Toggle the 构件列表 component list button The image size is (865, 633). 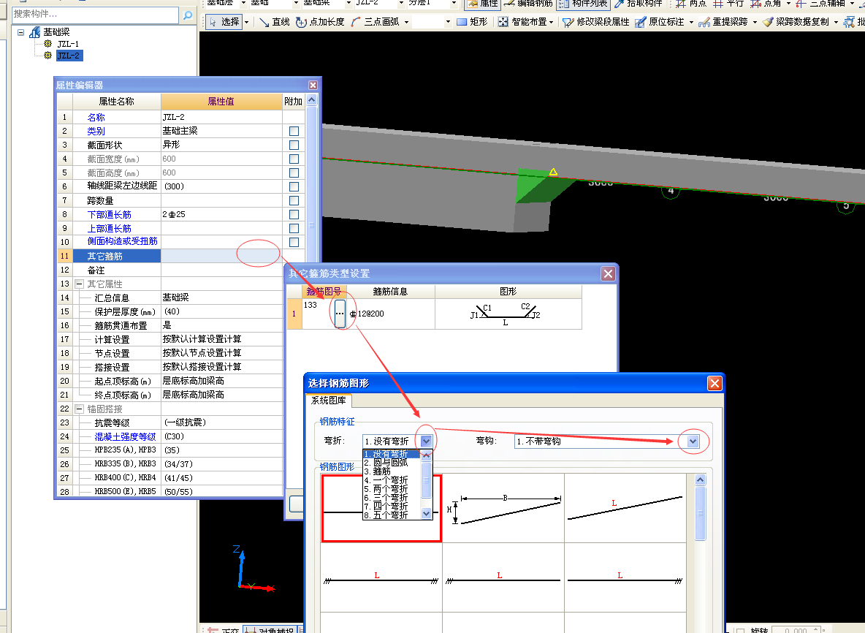584,4
